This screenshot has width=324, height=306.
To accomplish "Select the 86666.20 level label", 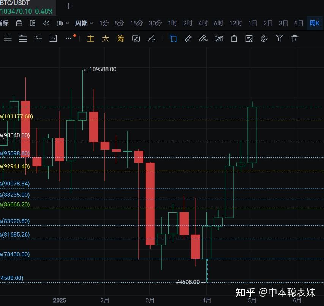I will tap(15, 205).
